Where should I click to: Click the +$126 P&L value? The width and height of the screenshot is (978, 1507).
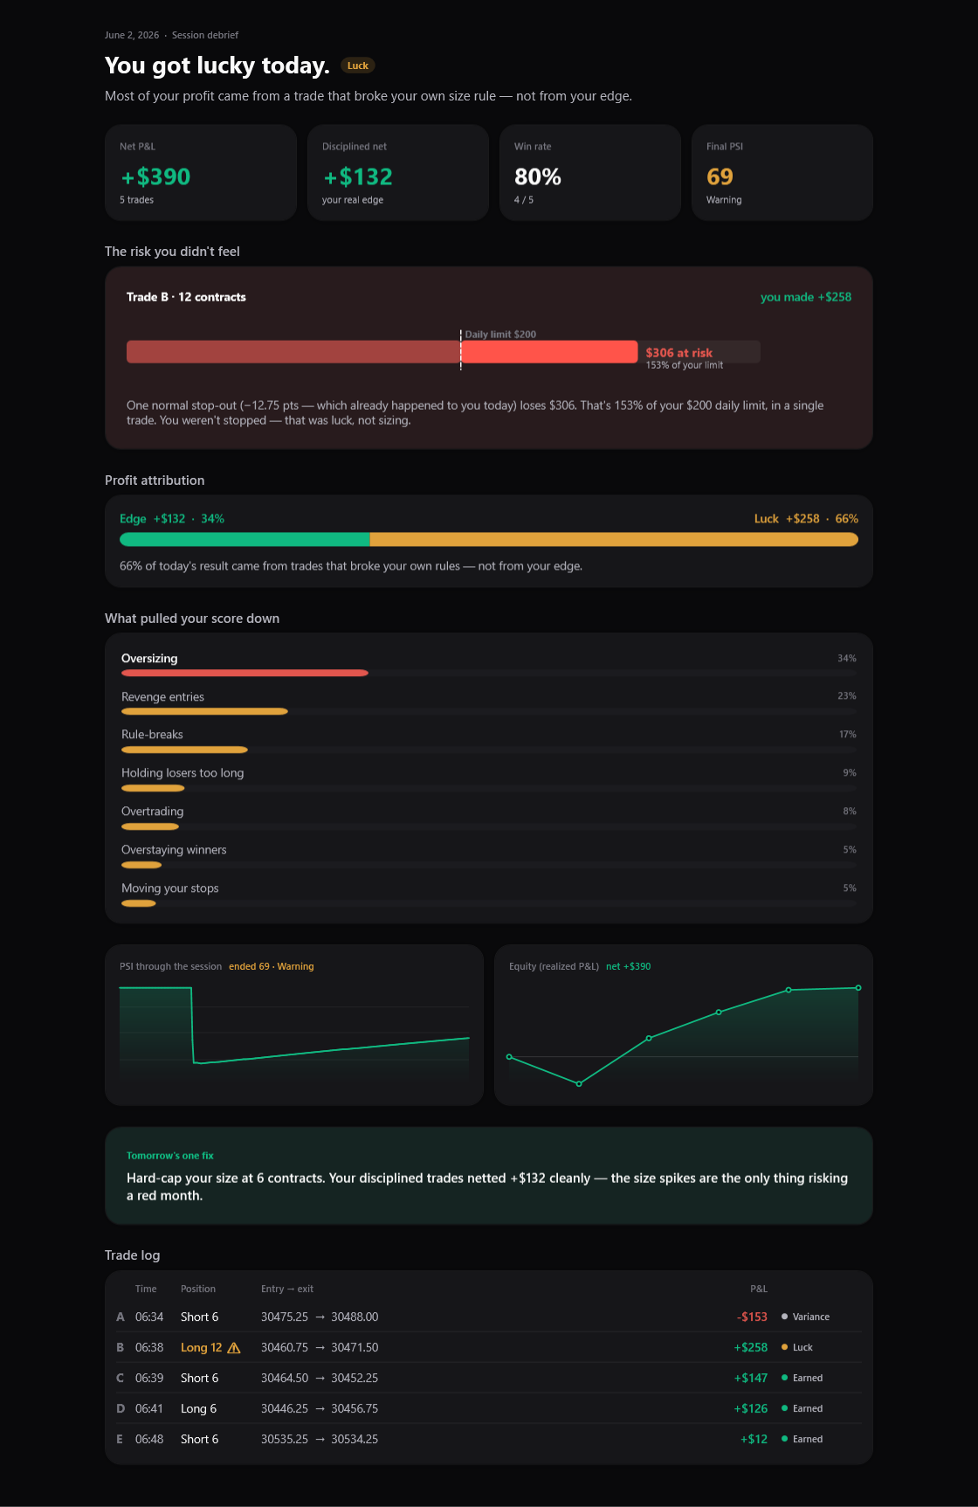click(x=751, y=1409)
